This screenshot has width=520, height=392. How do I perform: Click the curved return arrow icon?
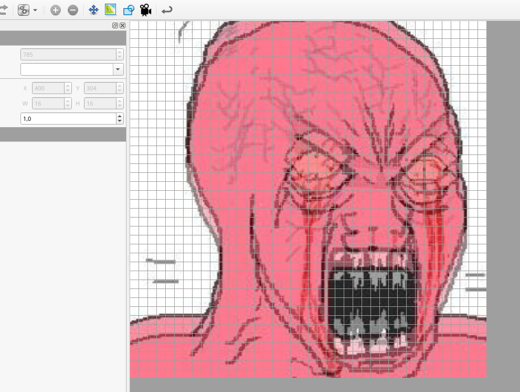tap(167, 10)
